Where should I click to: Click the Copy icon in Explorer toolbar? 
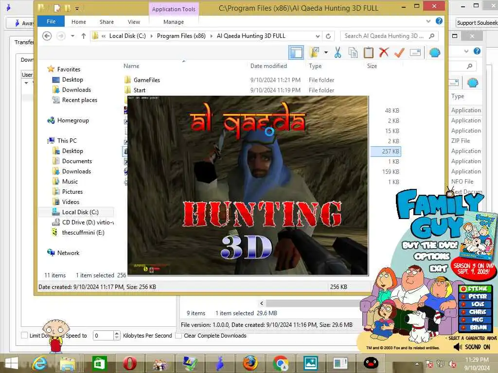point(353,52)
